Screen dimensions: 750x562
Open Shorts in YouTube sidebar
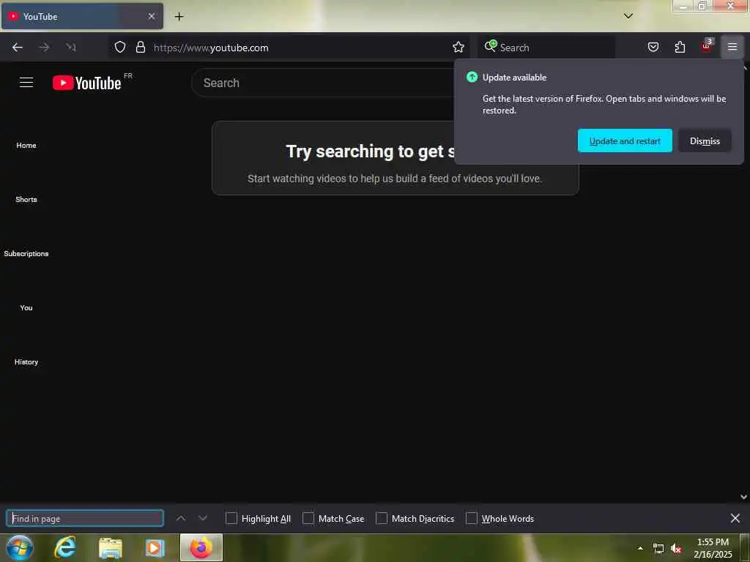point(26,199)
